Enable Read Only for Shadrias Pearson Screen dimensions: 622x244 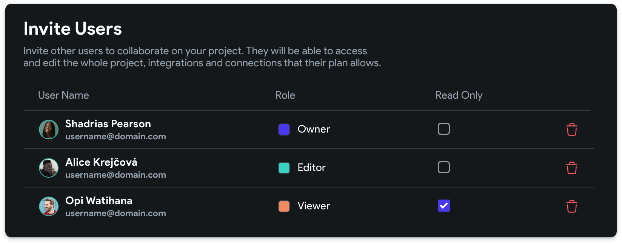(x=443, y=129)
